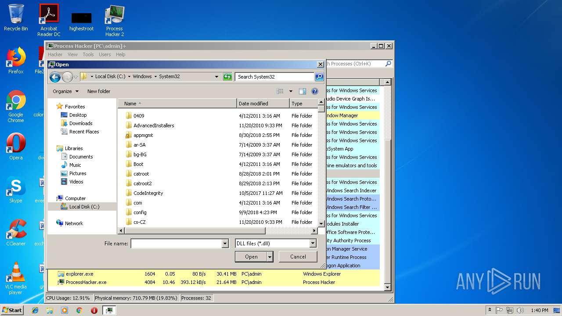Click the search icon in Process Hacker
Image resolution: width=562 pixels, height=316 pixels.
(388, 64)
